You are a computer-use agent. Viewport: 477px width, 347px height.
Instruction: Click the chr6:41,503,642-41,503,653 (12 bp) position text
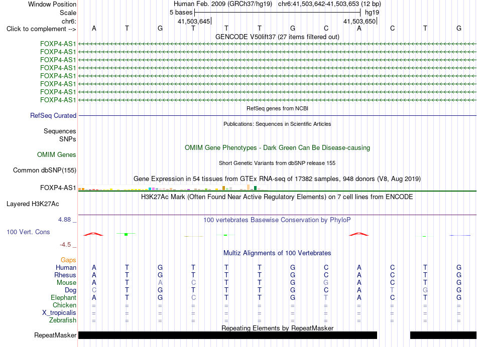coord(329,4)
